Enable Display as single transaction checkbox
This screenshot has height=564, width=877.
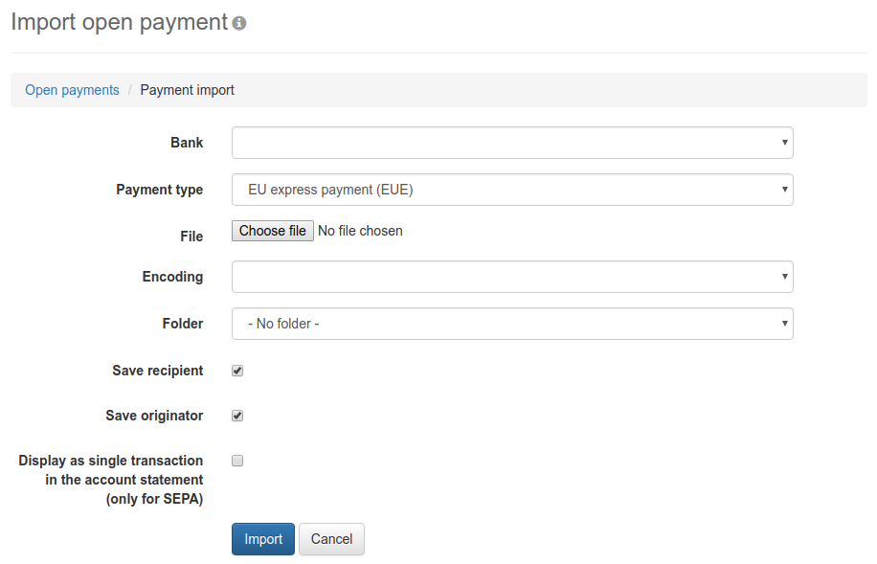click(x=237, y=461)
